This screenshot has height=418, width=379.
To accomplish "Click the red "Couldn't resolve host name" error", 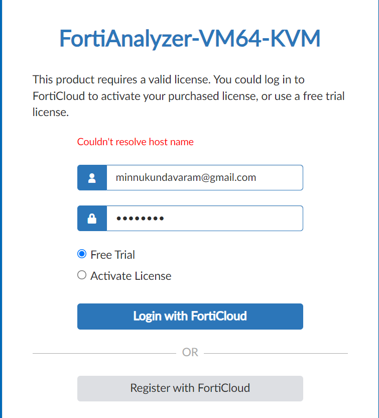I will click(x=135, y=142).
